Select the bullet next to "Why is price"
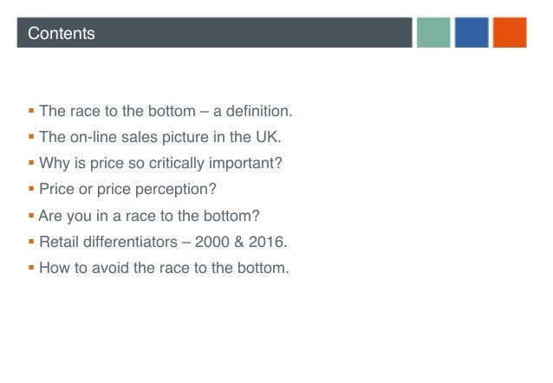 pyautogui.click(x=31, y=163)
